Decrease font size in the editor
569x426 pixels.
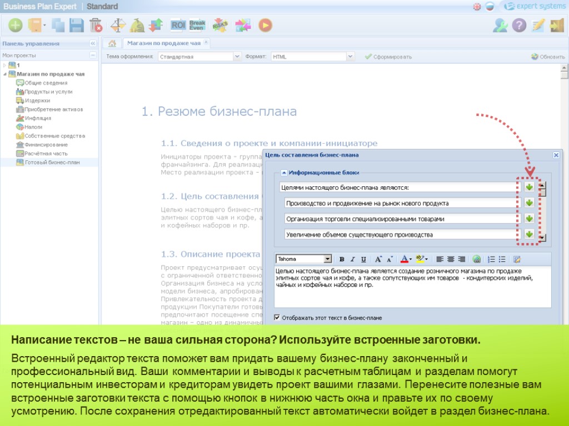[390, 259]
